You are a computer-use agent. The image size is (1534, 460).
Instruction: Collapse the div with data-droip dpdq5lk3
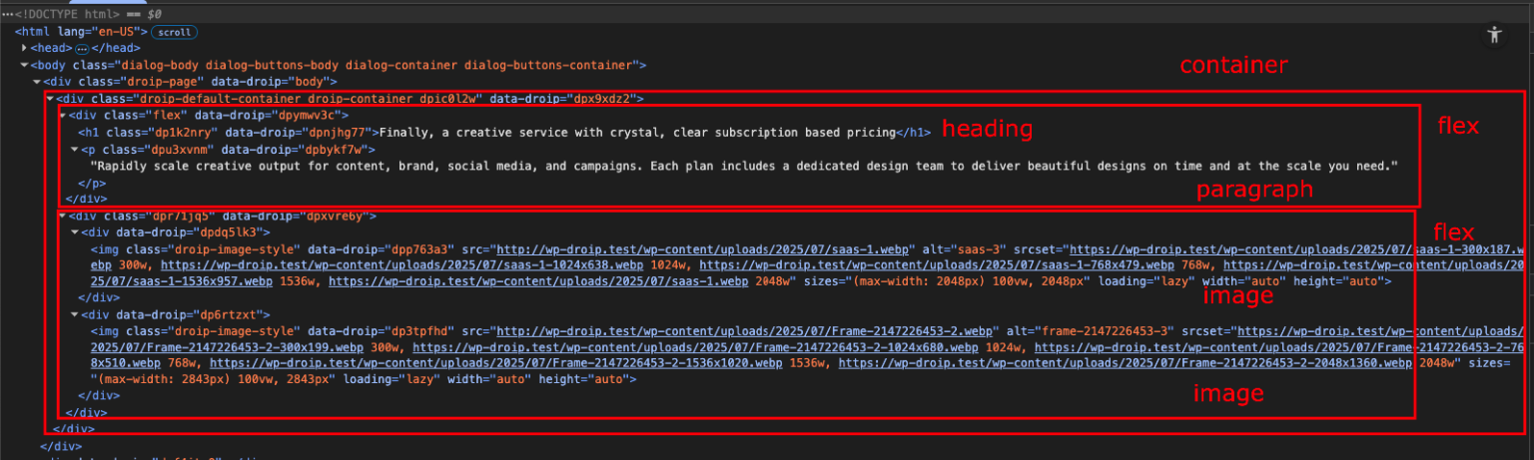pos(74,232)
